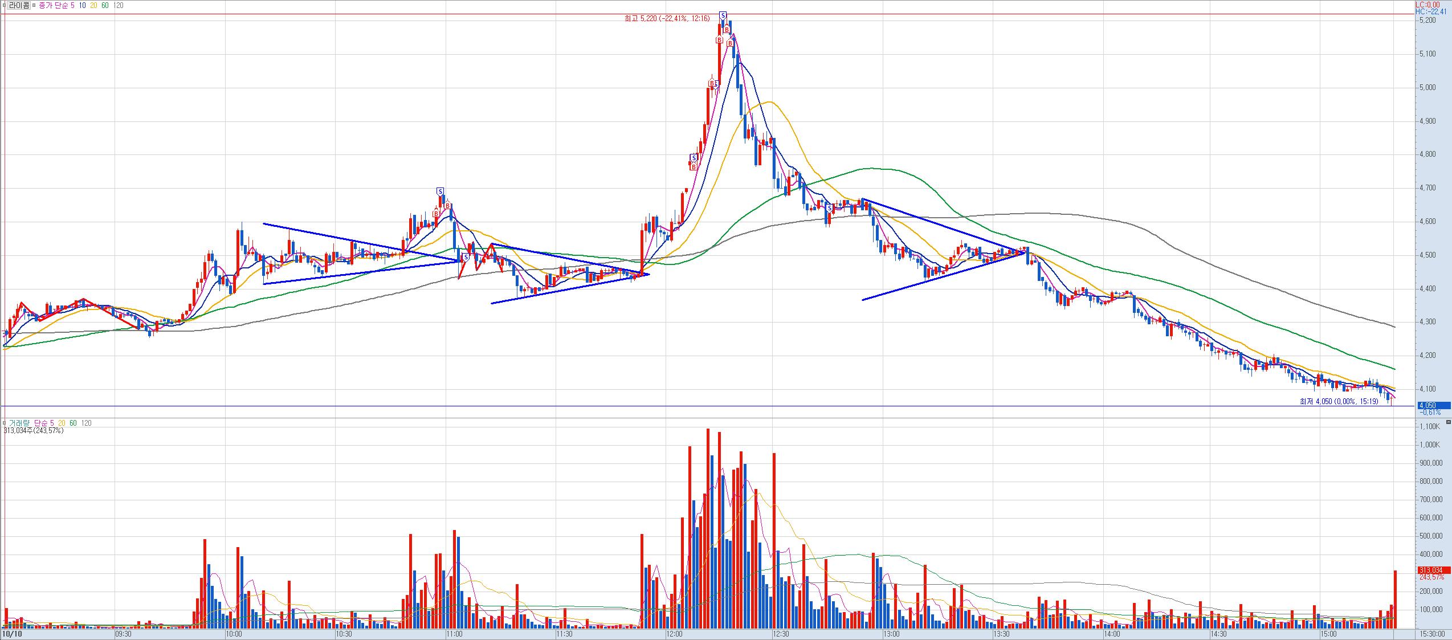This screenshot has width=1452, height=640.
Task: Click the 거래량 volume indicator label
Action: tap(20, 423)
